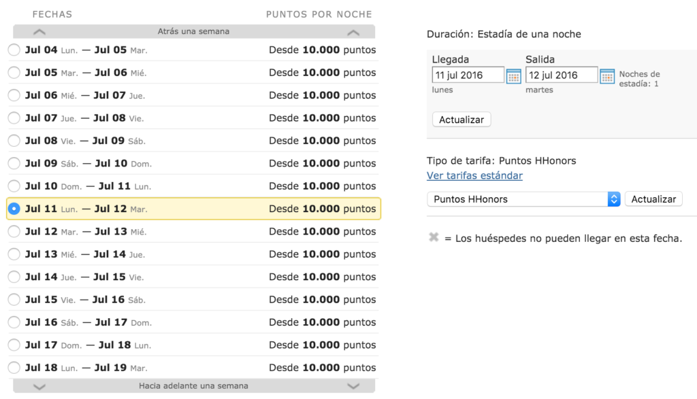Viewport: 697px width, 399px height.
Task: Select the Jul 07 – Jul 08 radio button
Action: click(x=14, y=118)
